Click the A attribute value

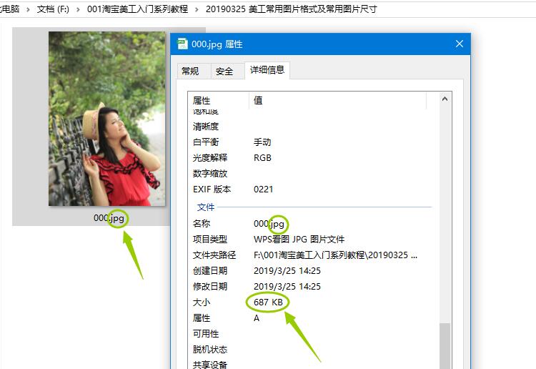(x=257, y=318)
